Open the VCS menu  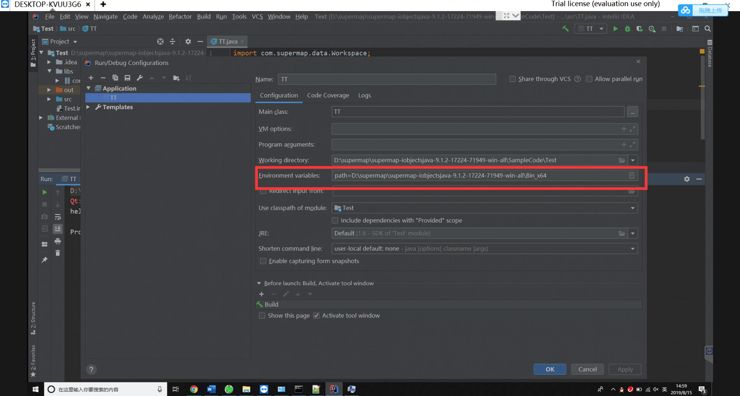click(257, 16)
